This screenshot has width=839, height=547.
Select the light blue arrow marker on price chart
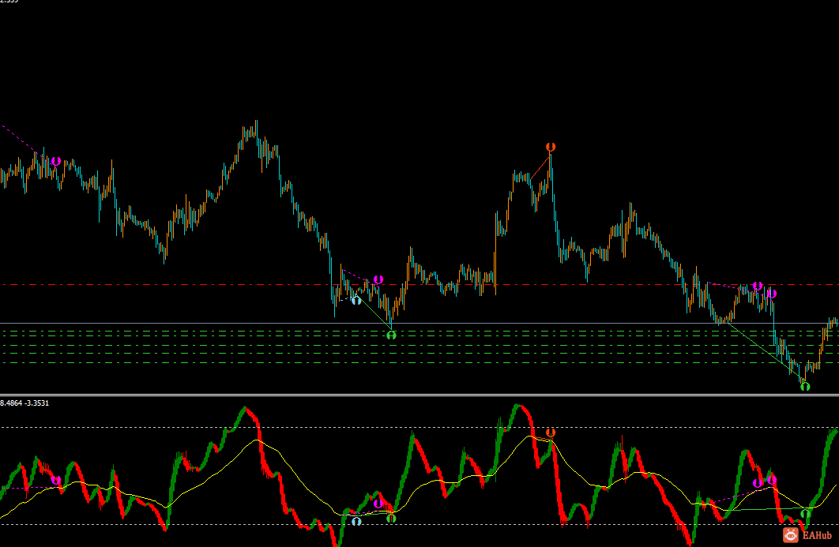pos(356,300)
